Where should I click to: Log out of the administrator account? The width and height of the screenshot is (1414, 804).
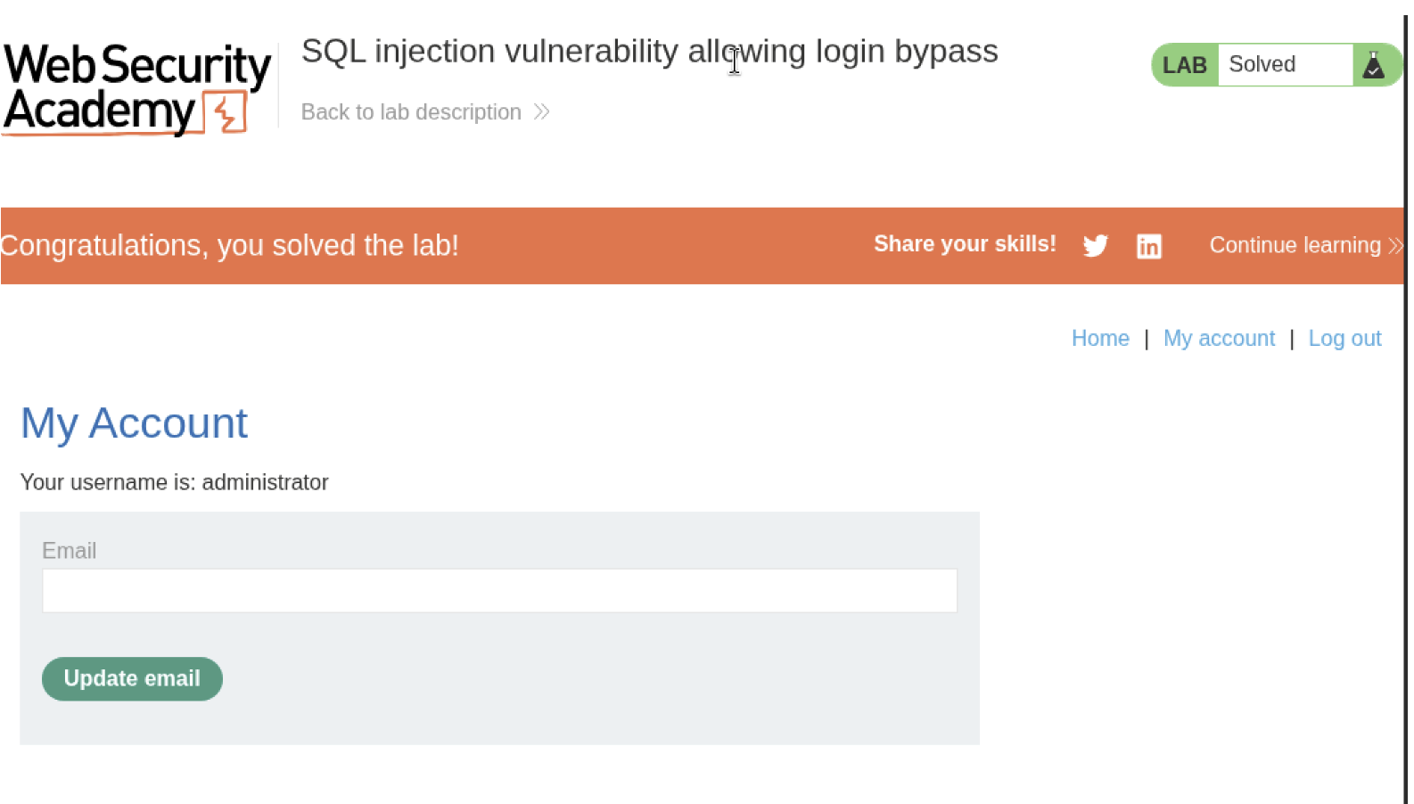[x=1344, y=339]
